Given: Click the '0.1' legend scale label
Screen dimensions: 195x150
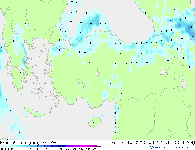Looking at the screenshot, I should (3, 149).
